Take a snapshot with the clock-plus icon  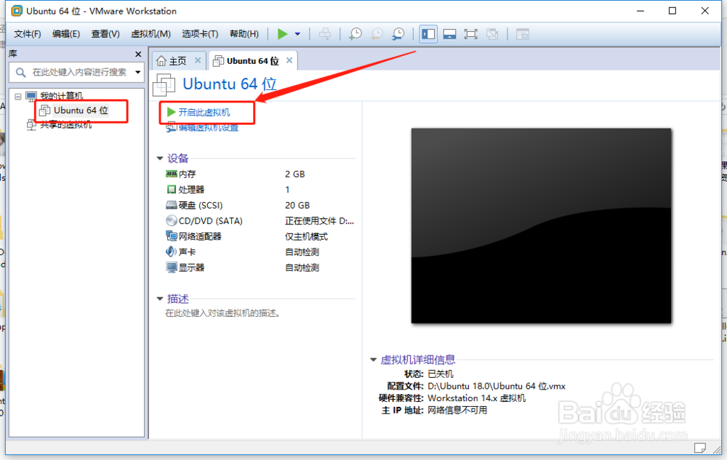[x=356, y=34]
